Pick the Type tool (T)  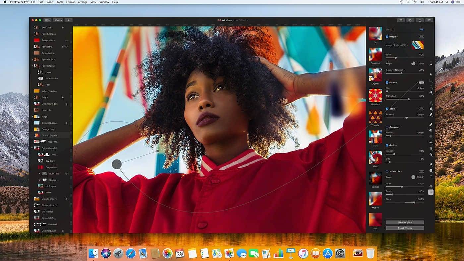pos(431,176)
